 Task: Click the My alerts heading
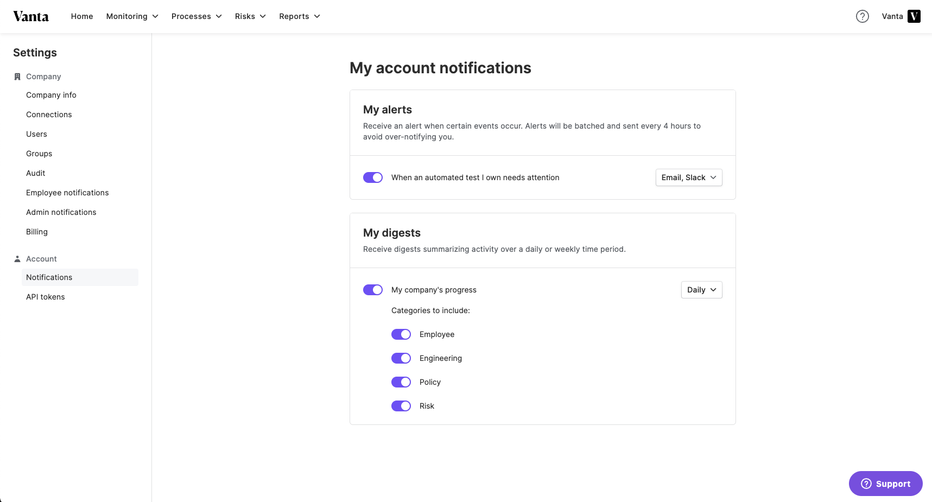point(388,110)
